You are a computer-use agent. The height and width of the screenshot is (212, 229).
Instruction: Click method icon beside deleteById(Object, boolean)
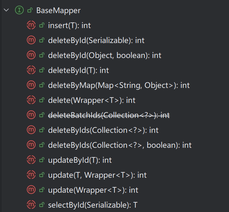click(31, 55)
